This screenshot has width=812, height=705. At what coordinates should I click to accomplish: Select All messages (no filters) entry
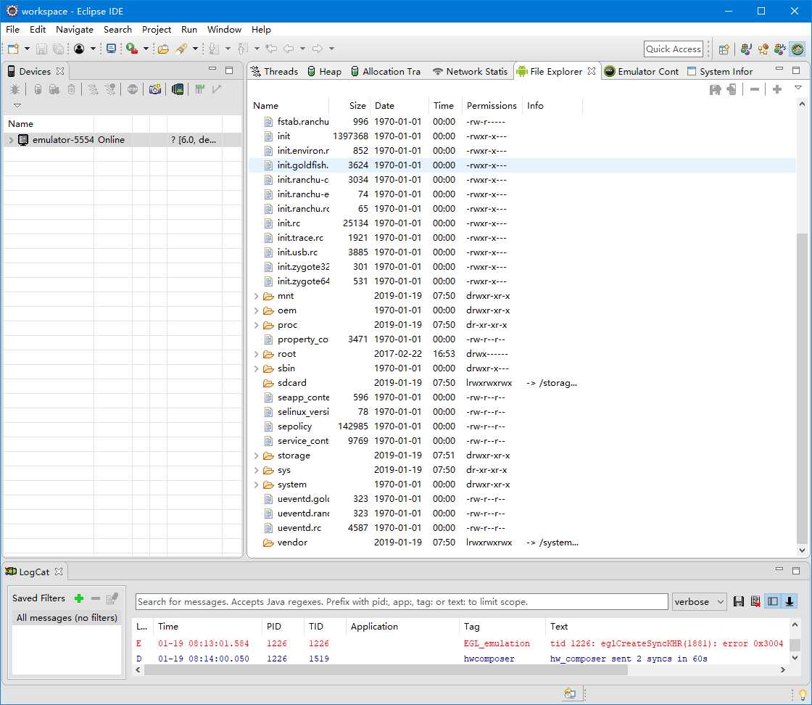pyautogui.click(x=67, y=617)
